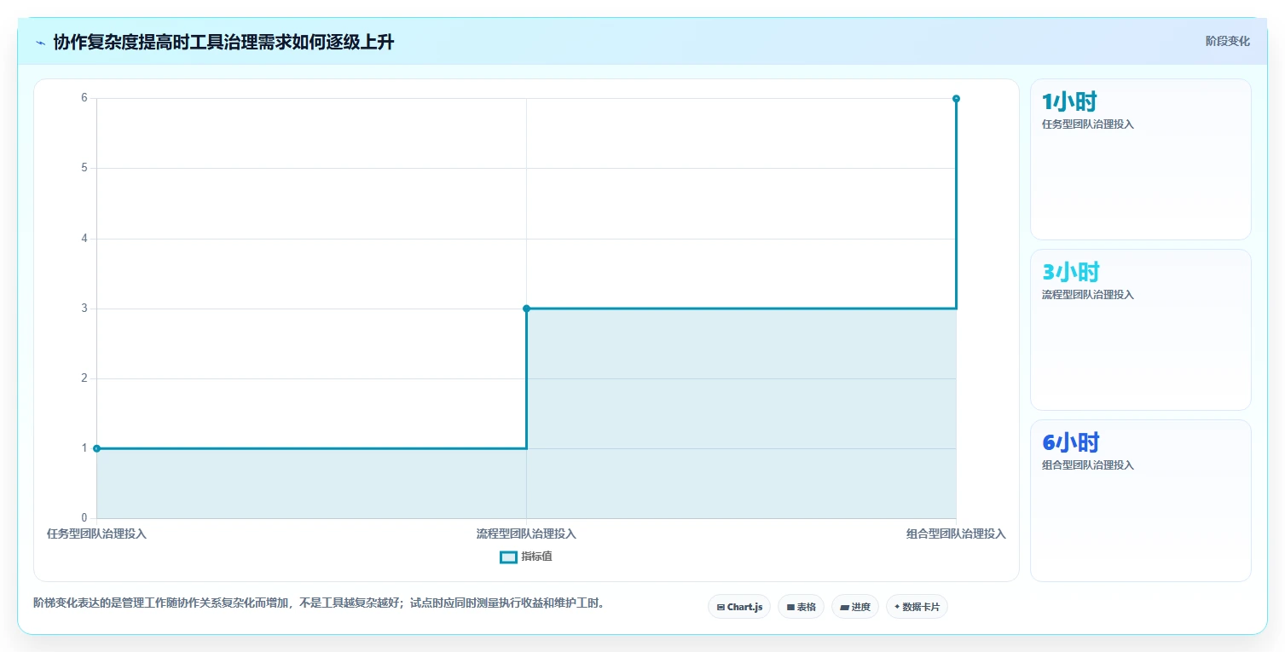Click y-axis tick label 4
1285x652 pixels.
84,239
